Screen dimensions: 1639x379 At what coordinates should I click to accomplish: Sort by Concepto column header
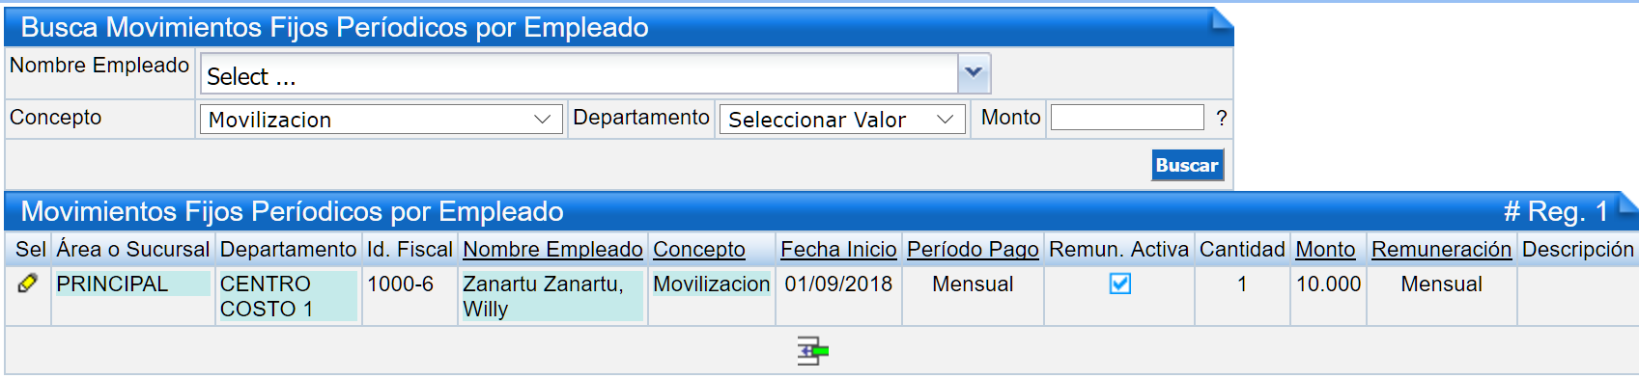(699, 249)
